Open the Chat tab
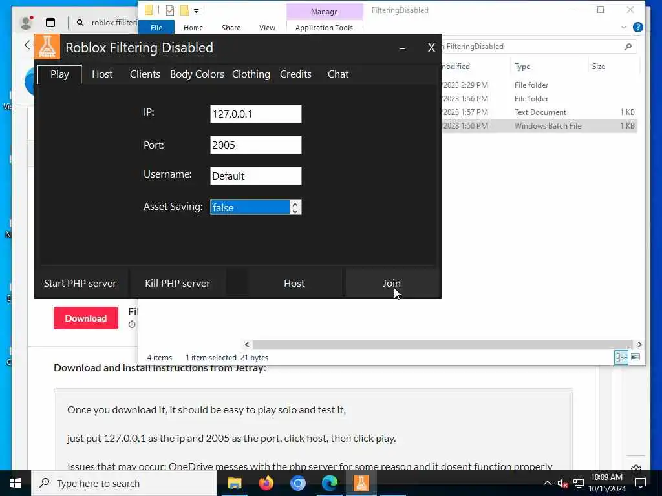Image resolution: width=662 pixels, height=496 pixels. (x=338, y=74)
